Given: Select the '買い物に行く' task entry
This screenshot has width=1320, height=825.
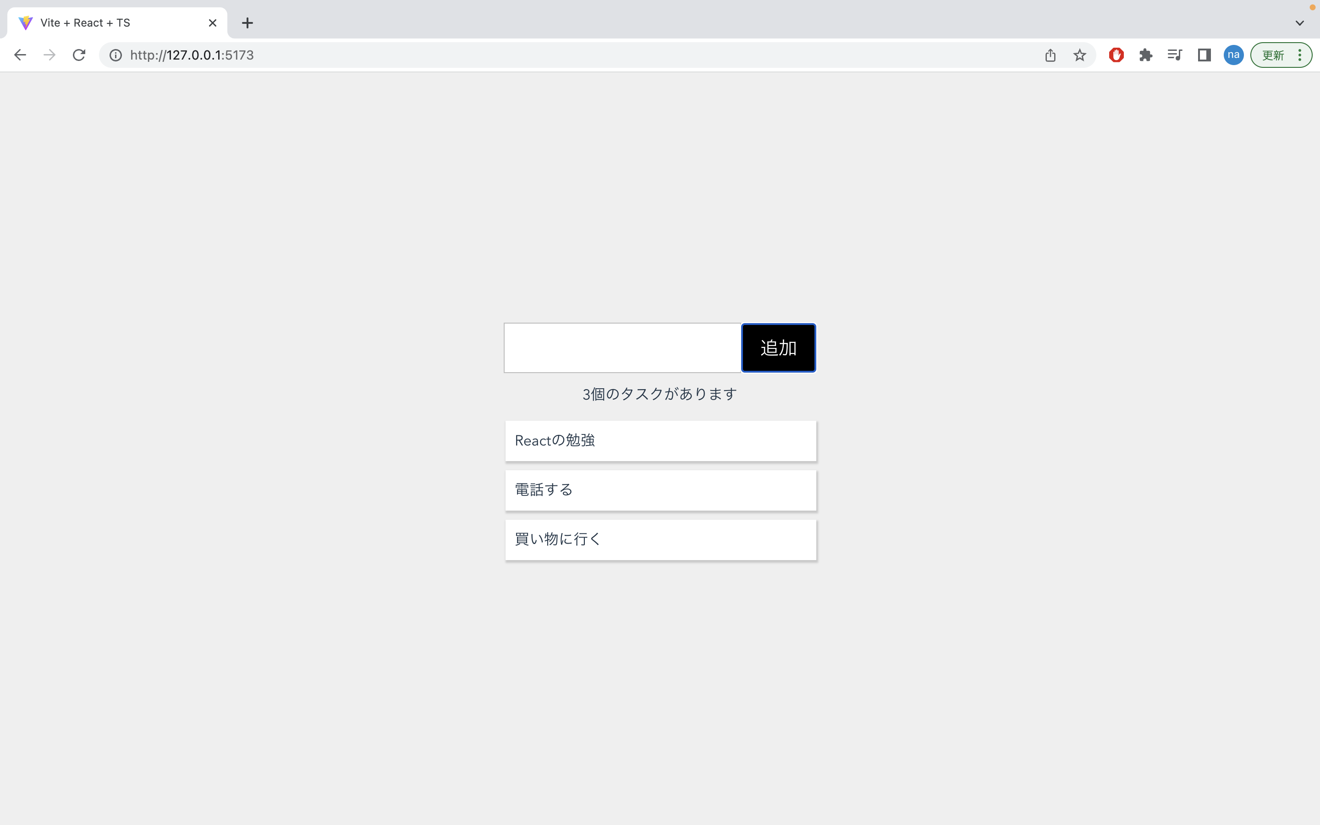Looking at the screenshot, I should [660, 539].
